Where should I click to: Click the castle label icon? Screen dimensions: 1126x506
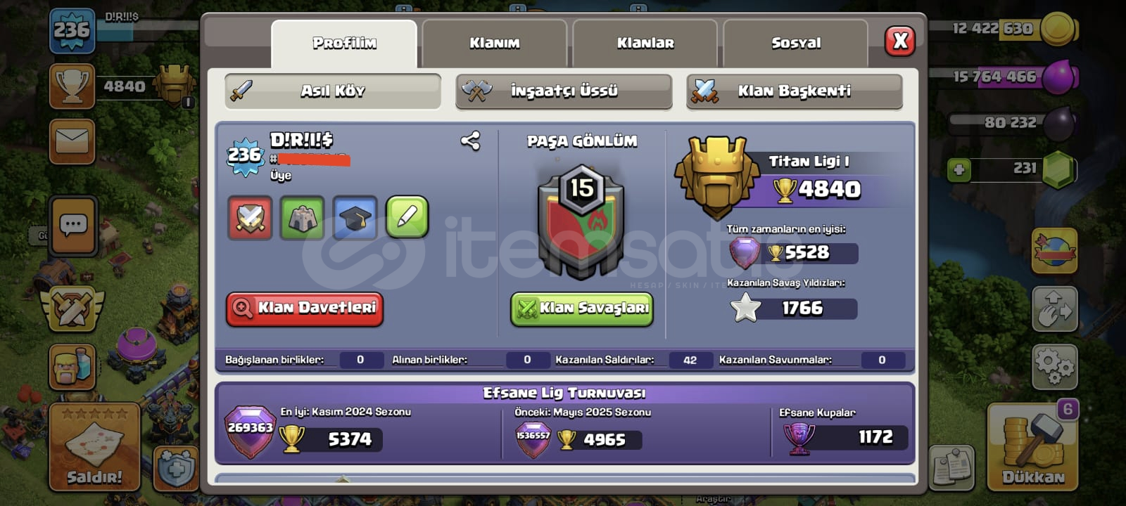[x=303, y=218]
